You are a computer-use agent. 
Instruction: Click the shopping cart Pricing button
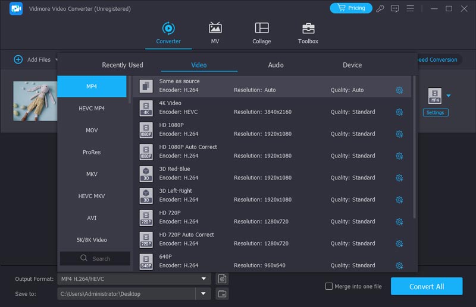click(350, 8)
